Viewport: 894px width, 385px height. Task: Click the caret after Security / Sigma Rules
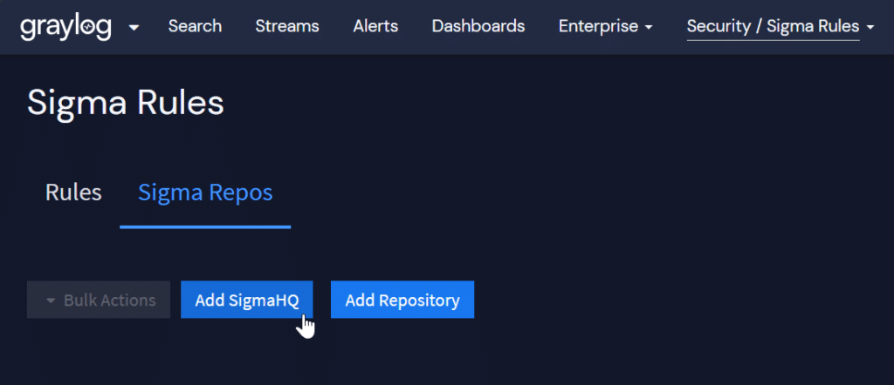[x=870, y=28]
